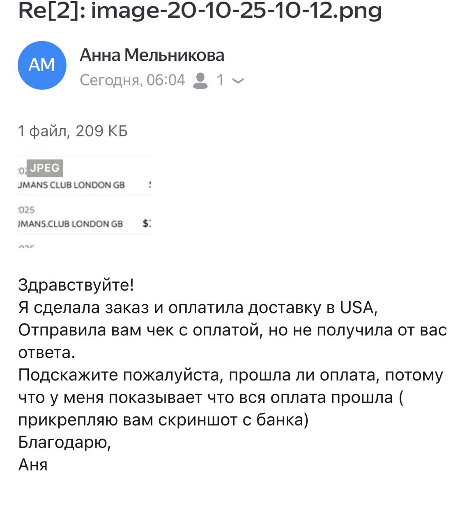
Task: Click the attachment summary 1 файл, 209 КБ
Action: (x=73, y=131)
